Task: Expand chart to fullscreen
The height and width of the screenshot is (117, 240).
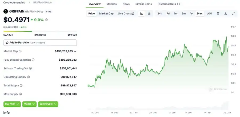Action: (x=233, y=14)
